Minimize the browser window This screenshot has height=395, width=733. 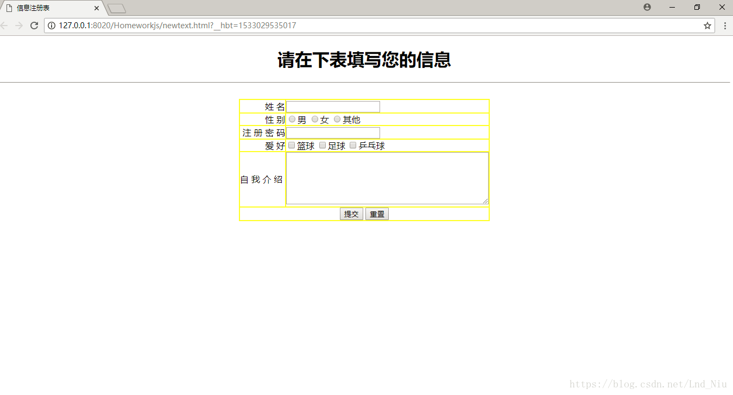point(672,7)
